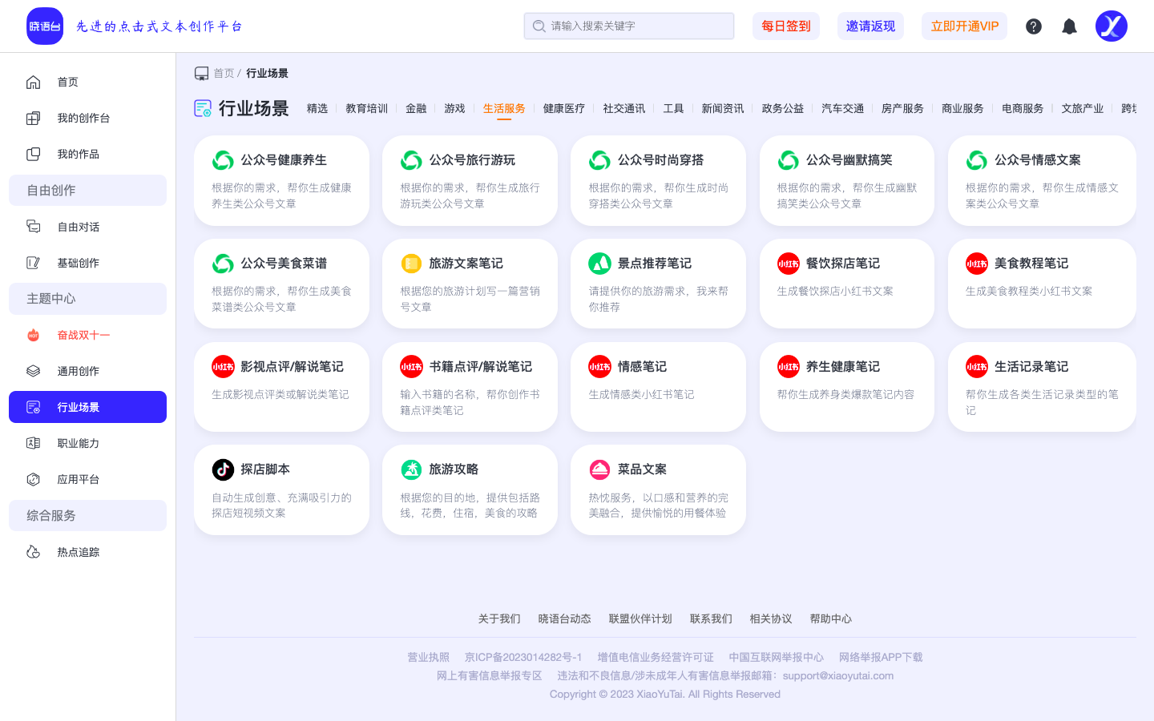Screen dimensions: 1154x721
Task: Select the 金融 industry tab
Action: coord(416,108)
